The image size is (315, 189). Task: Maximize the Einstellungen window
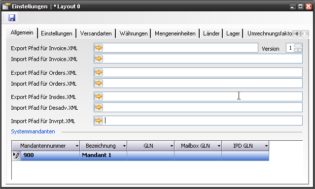point(300,6)
